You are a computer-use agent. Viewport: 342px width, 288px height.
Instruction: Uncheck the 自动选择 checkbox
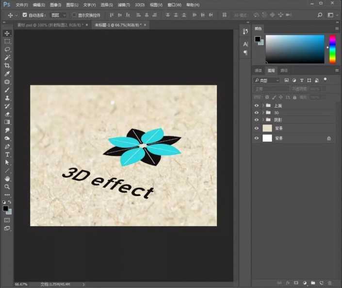tap(25, 15)
